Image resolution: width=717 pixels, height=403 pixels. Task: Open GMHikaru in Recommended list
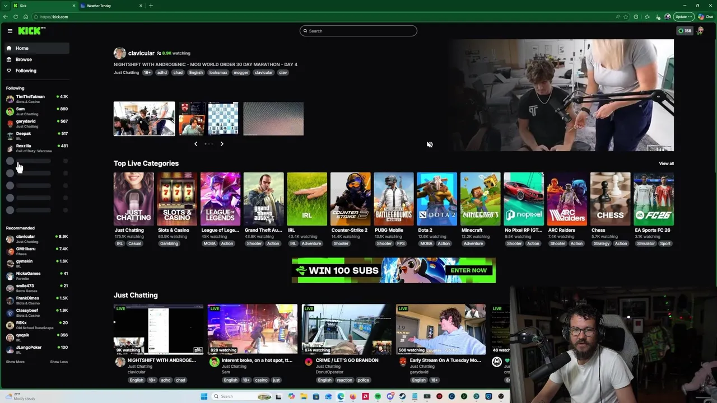tap(37, 251)
